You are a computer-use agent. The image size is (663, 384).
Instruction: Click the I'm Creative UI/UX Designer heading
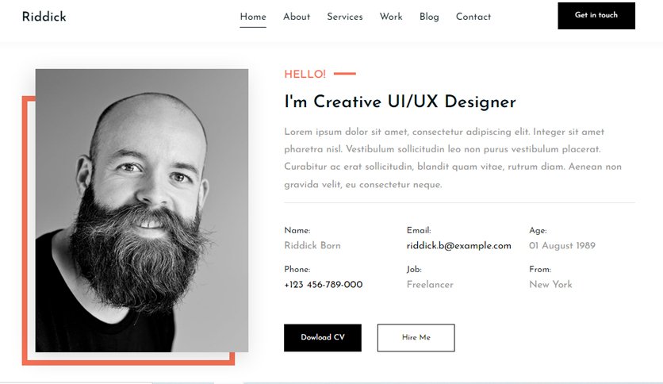[x=400, y=102]
